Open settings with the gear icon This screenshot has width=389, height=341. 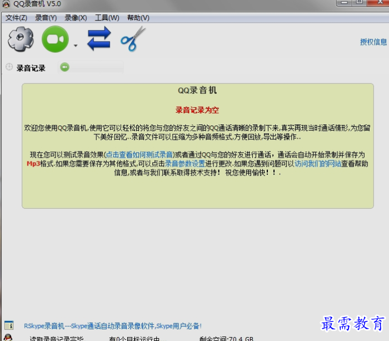point(21,39)
